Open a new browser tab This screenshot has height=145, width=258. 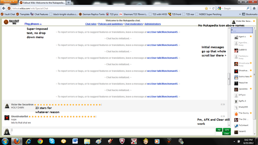pyautogui.click(x=69, y=3)
